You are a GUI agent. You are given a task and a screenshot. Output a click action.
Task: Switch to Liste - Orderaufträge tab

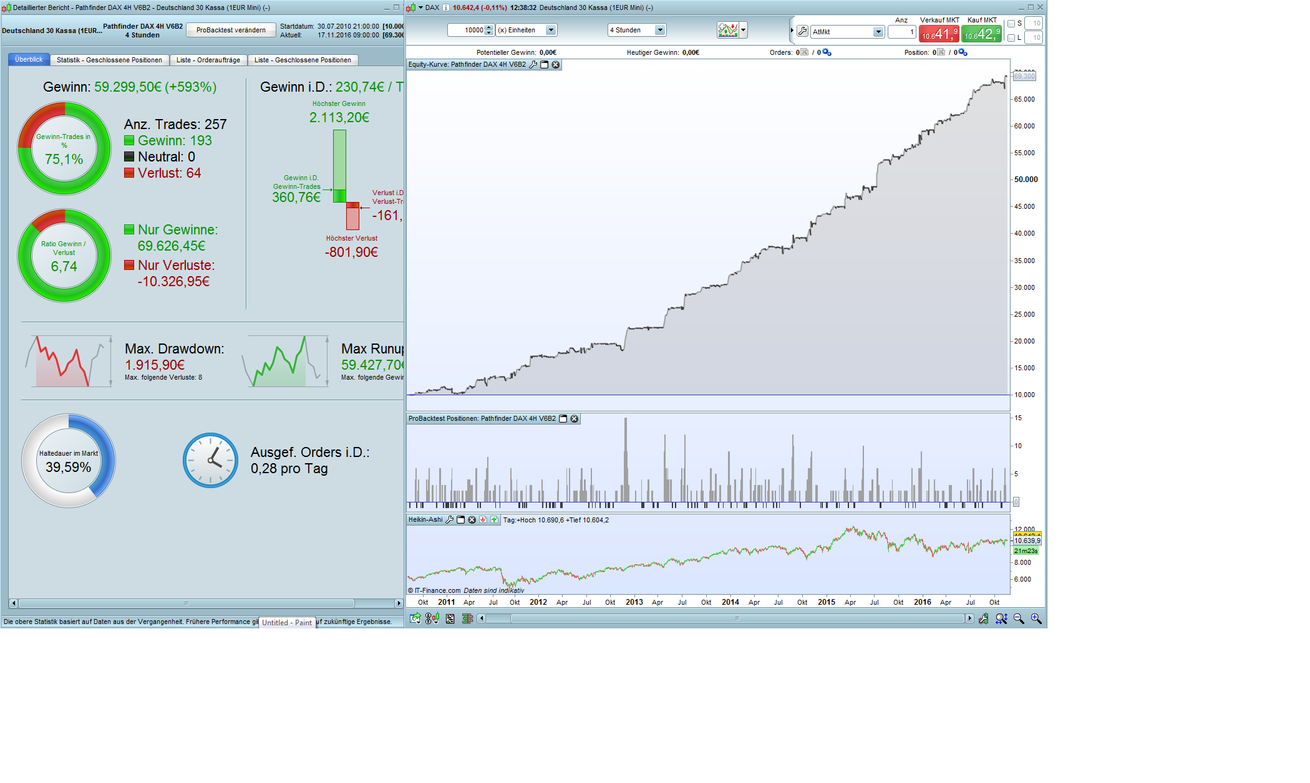pos(208,60)
